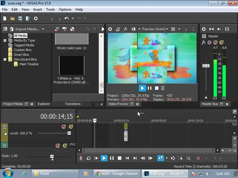238x178 pixels.
Task: Click the Import Media icon
Action: coord(12,29)
